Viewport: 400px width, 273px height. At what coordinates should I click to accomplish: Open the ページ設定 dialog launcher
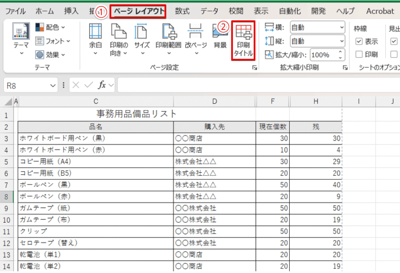point(254,67)
